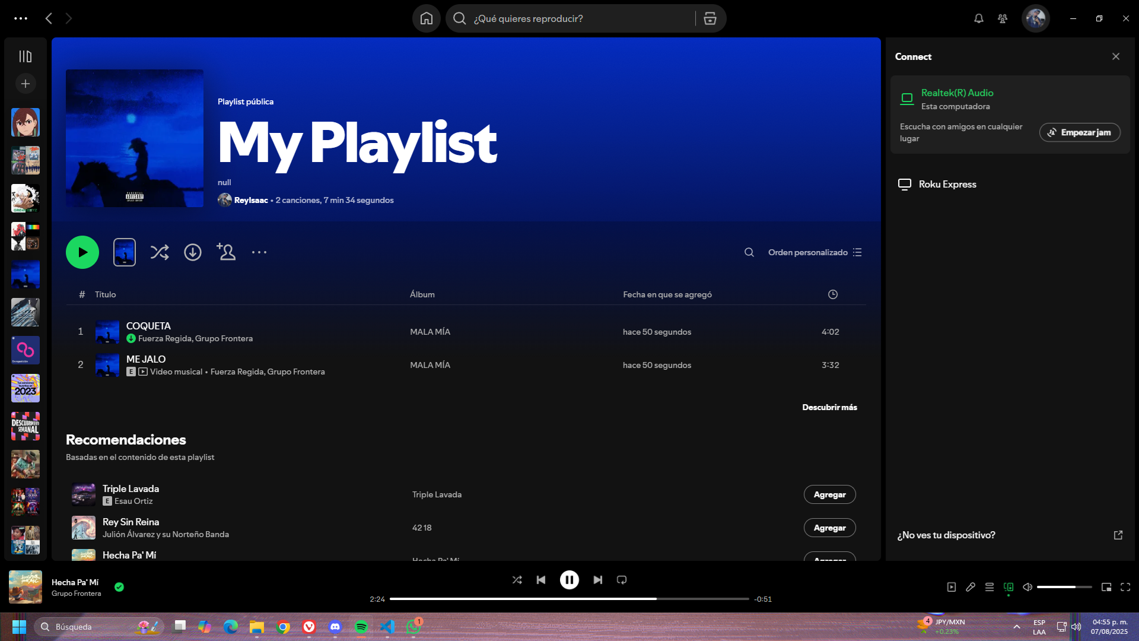Switch to Esta computadora Realtek(R) Audio device
1139x641 pixels.
point(956,99)
